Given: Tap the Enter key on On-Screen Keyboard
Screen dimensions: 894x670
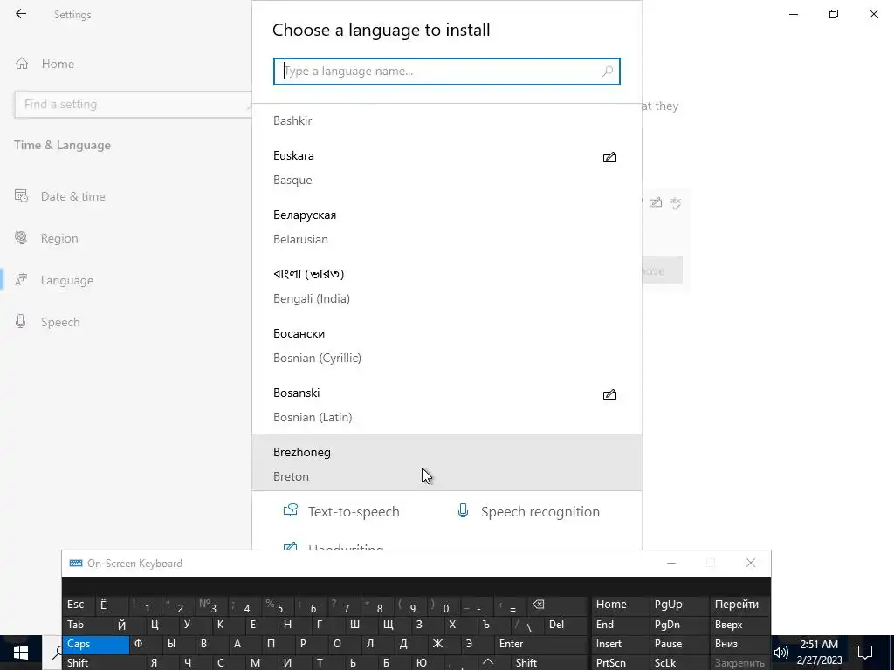Looking at the screenshot, I should 540,644.
